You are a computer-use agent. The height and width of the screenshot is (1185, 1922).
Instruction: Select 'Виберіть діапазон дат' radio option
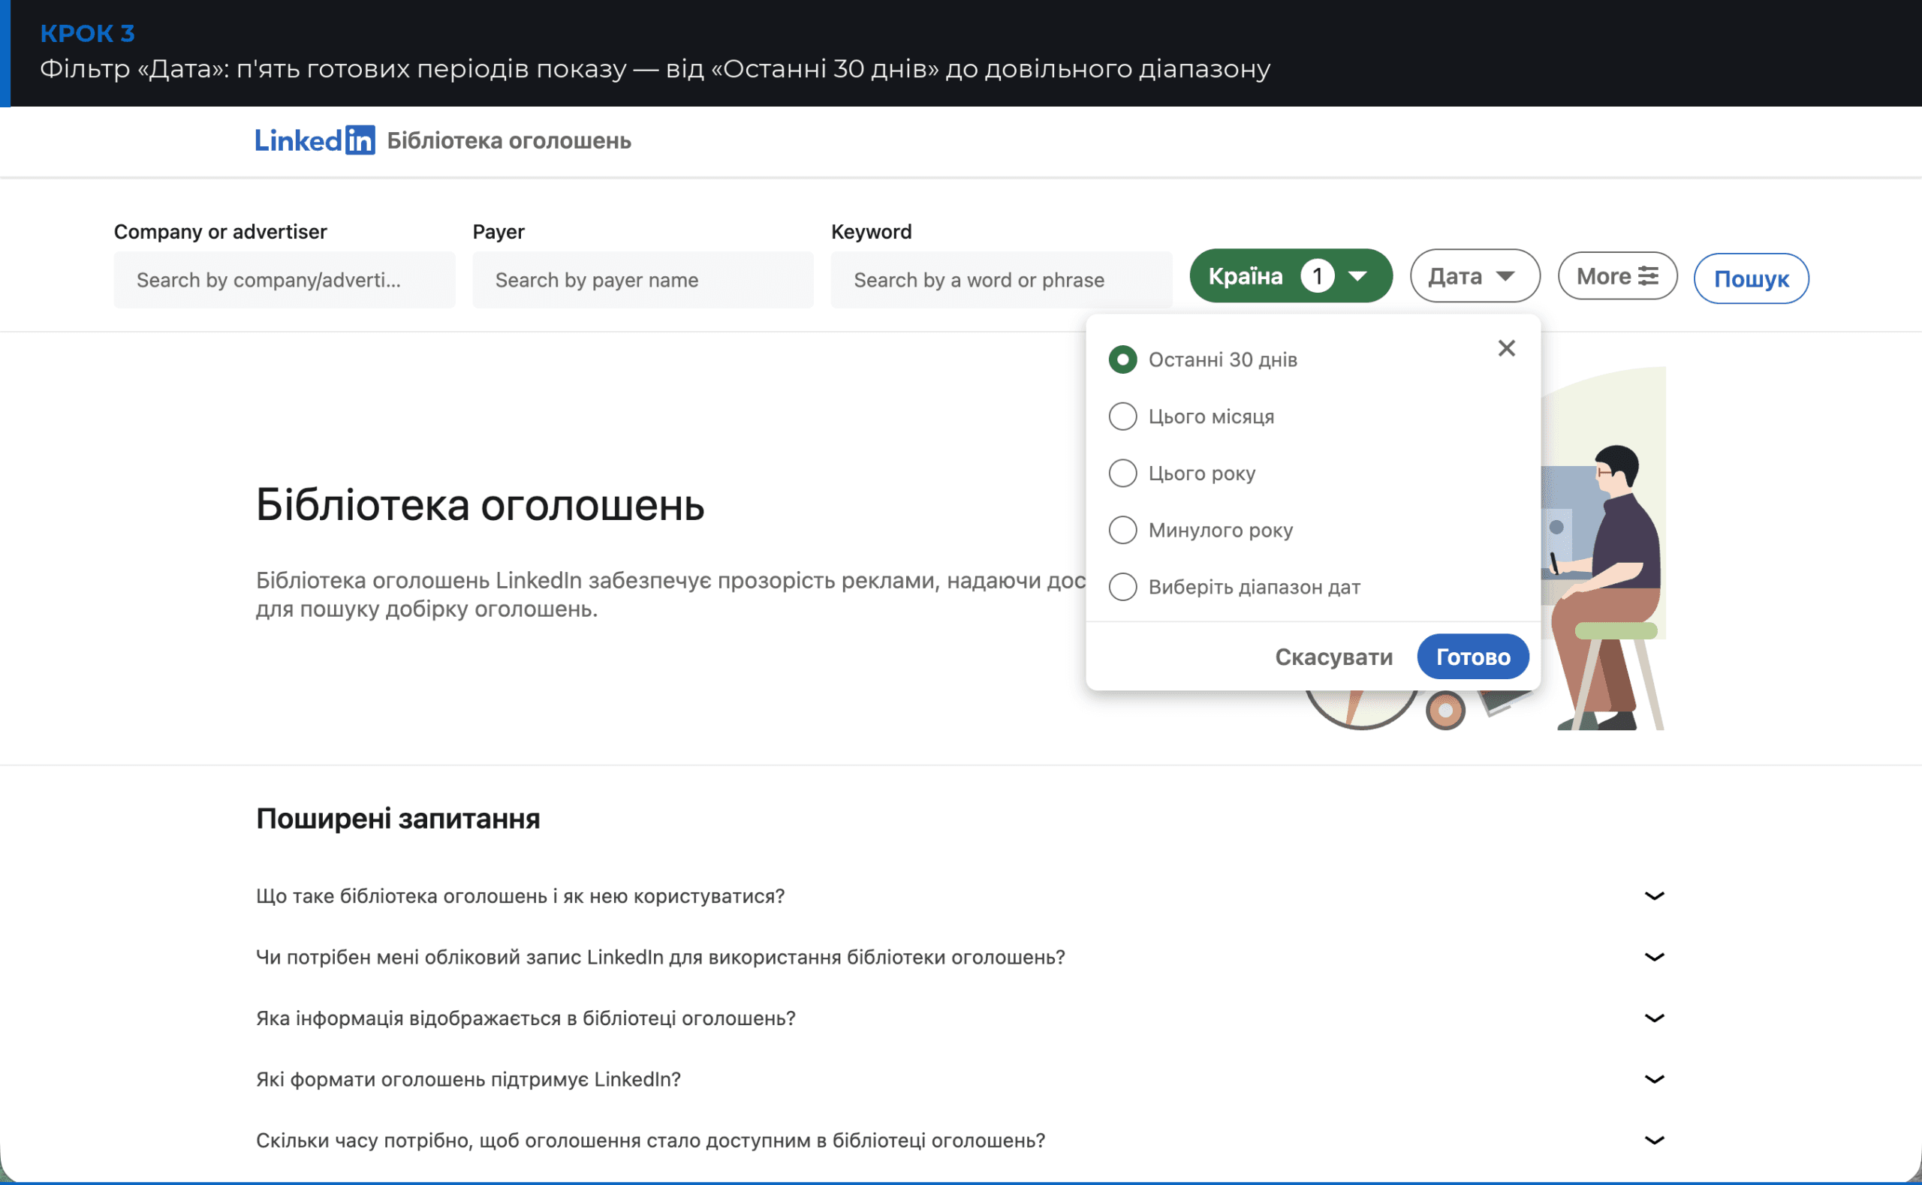pos(1122,587)
